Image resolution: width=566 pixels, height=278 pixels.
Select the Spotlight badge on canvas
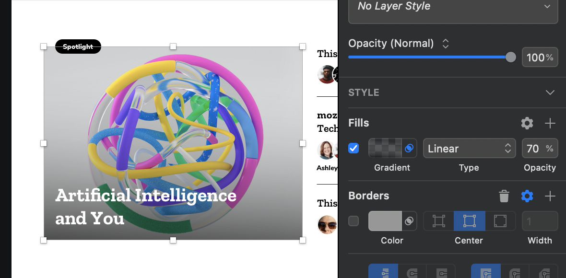pyautogui.click(x=78, y=46)
